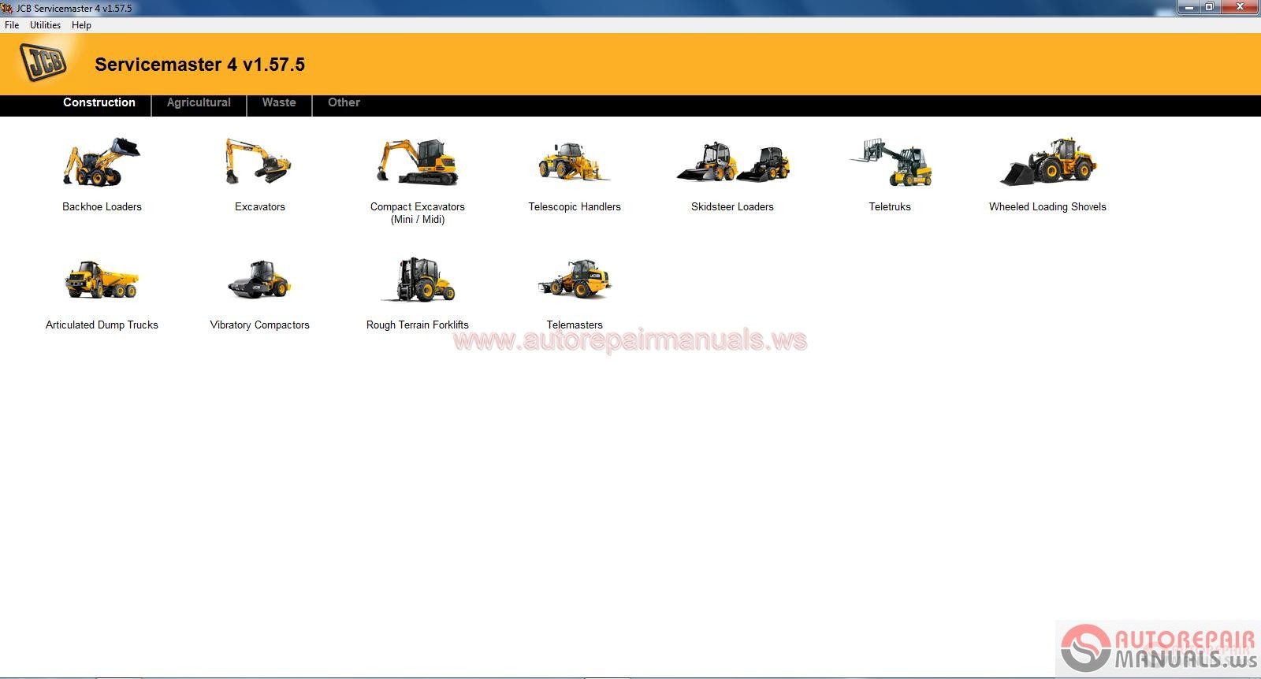Click the Rough Terrain Forklifts label
Screen dimensions: 1261x679
[x=417, y=325]
